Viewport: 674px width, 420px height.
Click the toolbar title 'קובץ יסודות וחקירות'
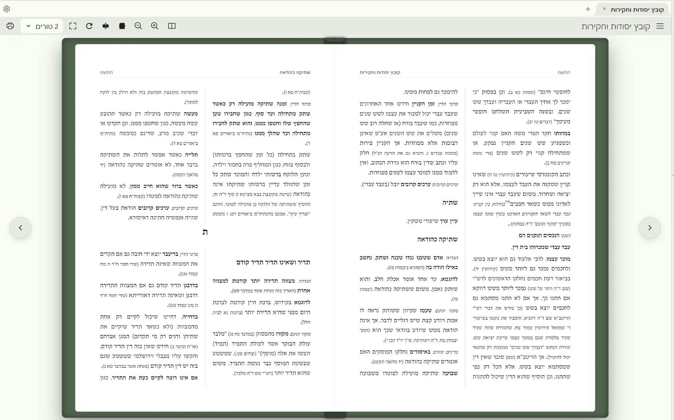coord(616,26)
